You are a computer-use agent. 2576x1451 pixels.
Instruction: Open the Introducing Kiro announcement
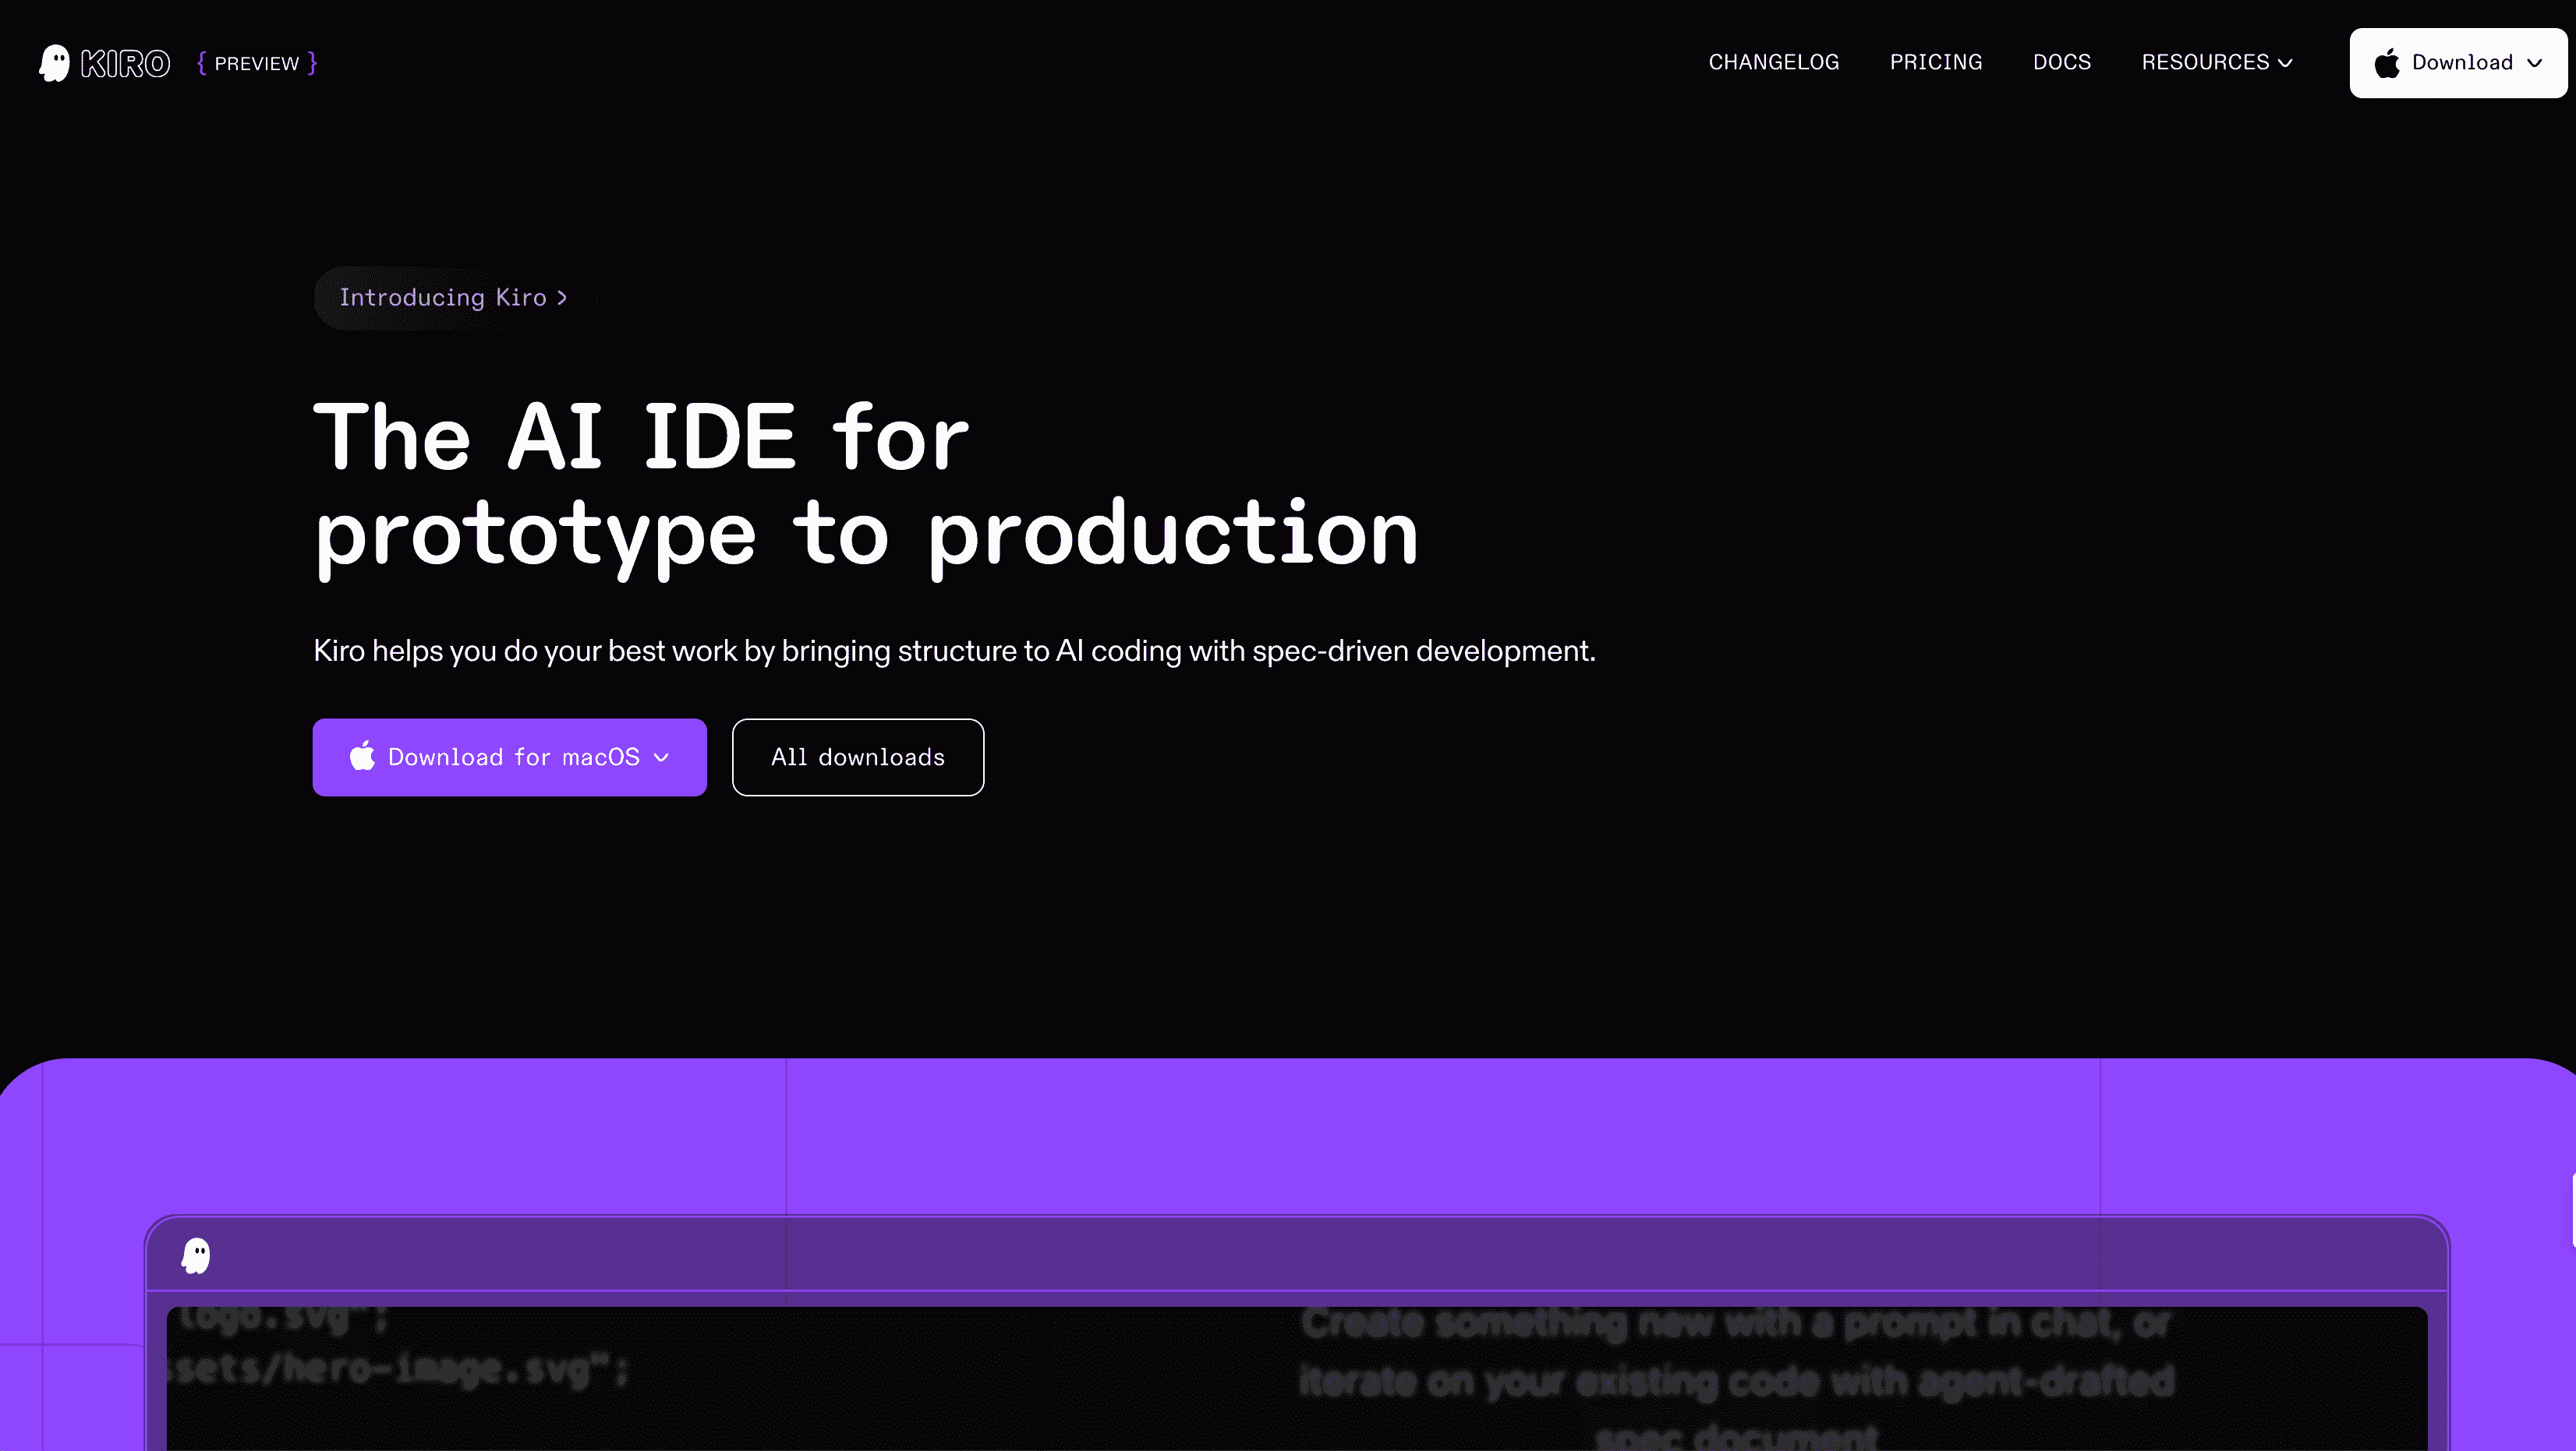(454, 298)
